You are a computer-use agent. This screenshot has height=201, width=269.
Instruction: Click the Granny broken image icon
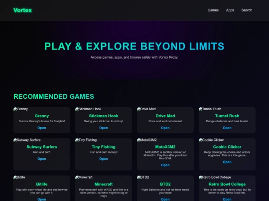click(15, 109)
